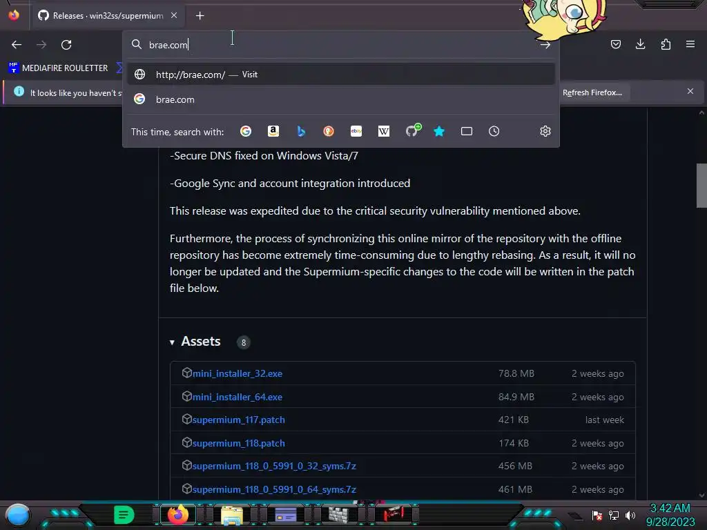Add the GitHub search engine

point(413,130)
